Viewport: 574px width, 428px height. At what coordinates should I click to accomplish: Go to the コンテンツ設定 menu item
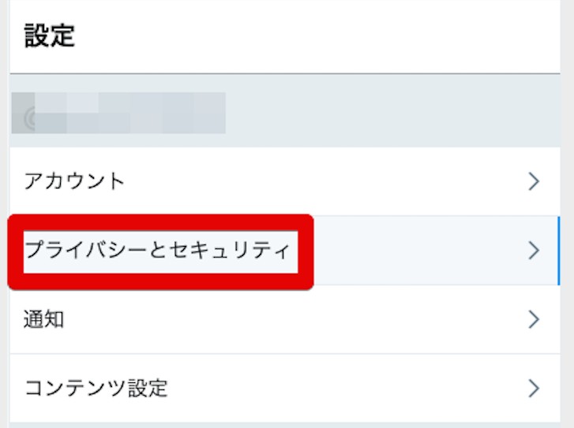[x=96, y=388]
